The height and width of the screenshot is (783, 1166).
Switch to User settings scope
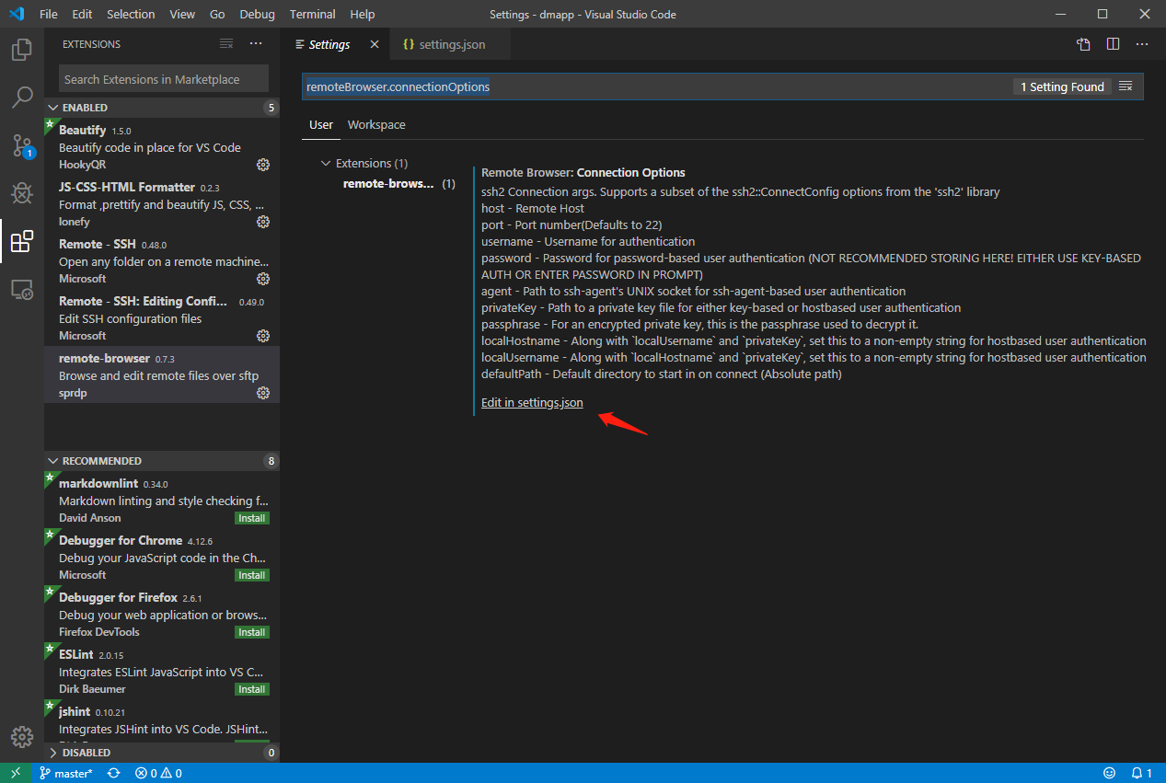click(x=321, y=125)
